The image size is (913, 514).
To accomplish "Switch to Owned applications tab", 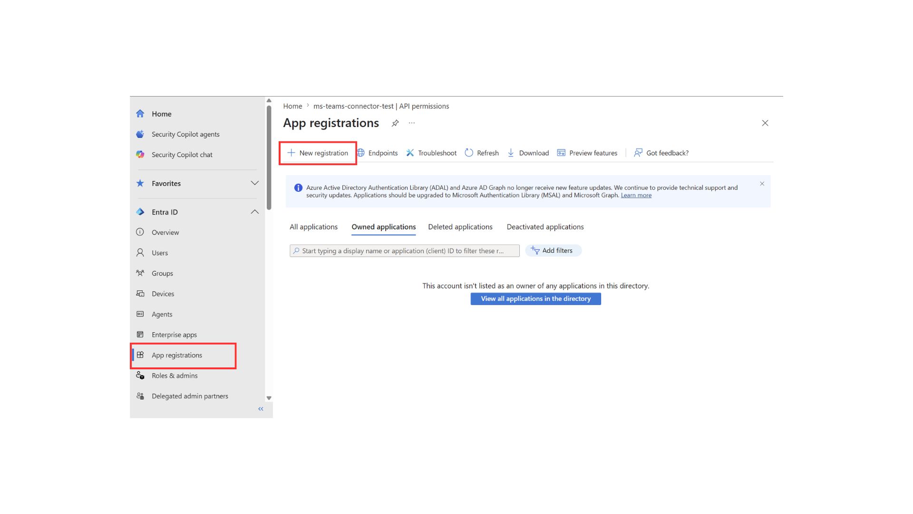I will point(384,227).
